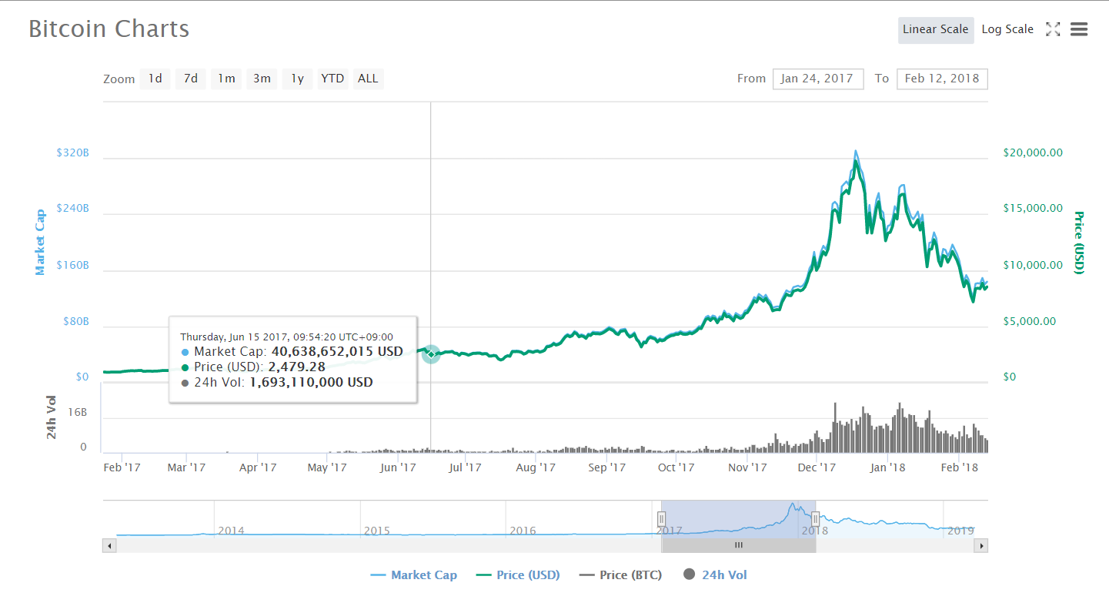Click the $10,000.00 price axis label
The width and height of the screenshot is (1109, 593).
1033,266
